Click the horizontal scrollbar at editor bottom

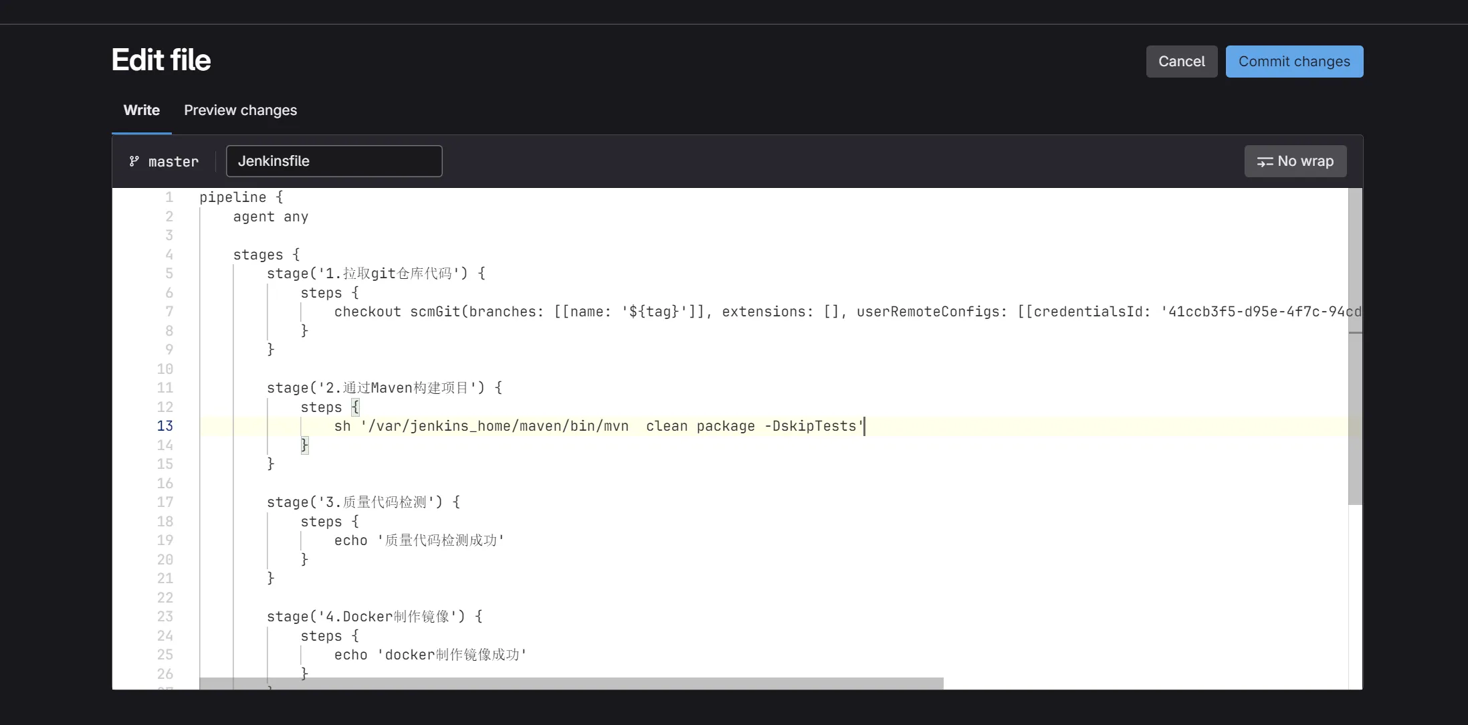click(571, 683)
